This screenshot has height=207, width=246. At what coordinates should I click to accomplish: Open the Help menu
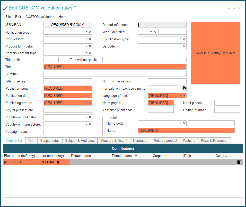(62, 17)
